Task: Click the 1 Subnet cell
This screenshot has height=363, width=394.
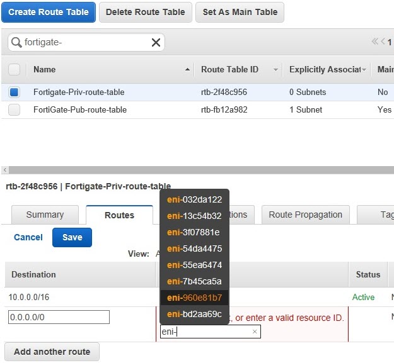Action: pos(306,109)
